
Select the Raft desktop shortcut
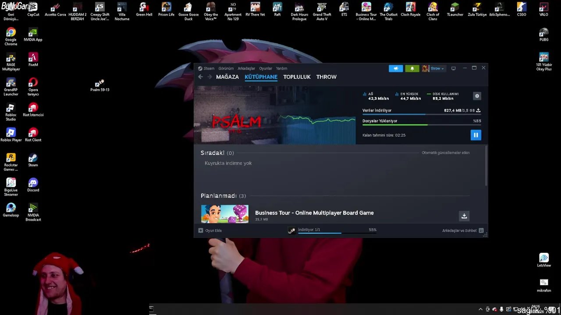(x=277, y=10)
